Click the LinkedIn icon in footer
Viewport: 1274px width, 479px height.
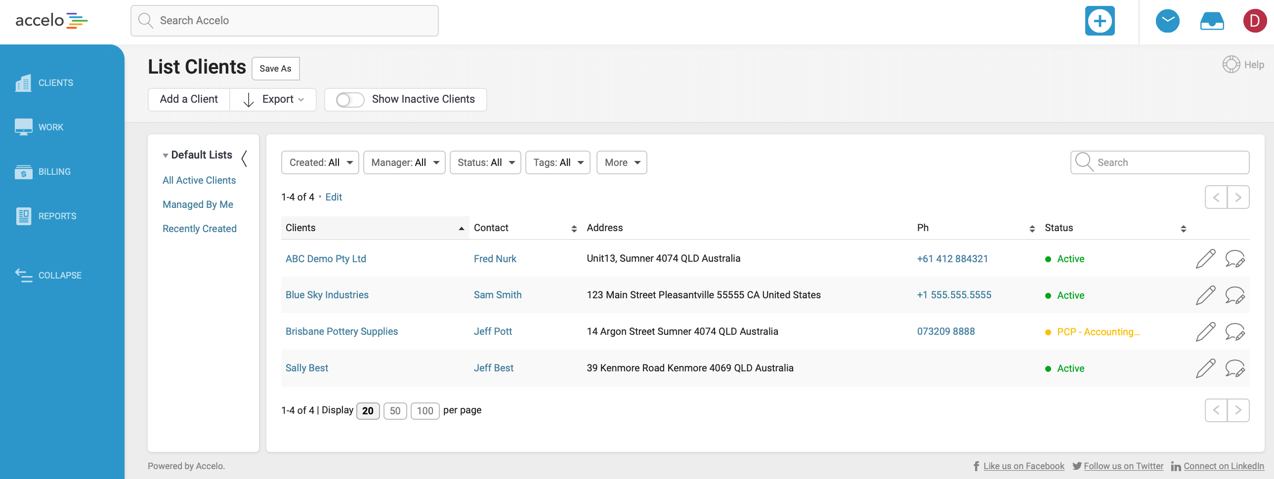tap(1176, 466)
